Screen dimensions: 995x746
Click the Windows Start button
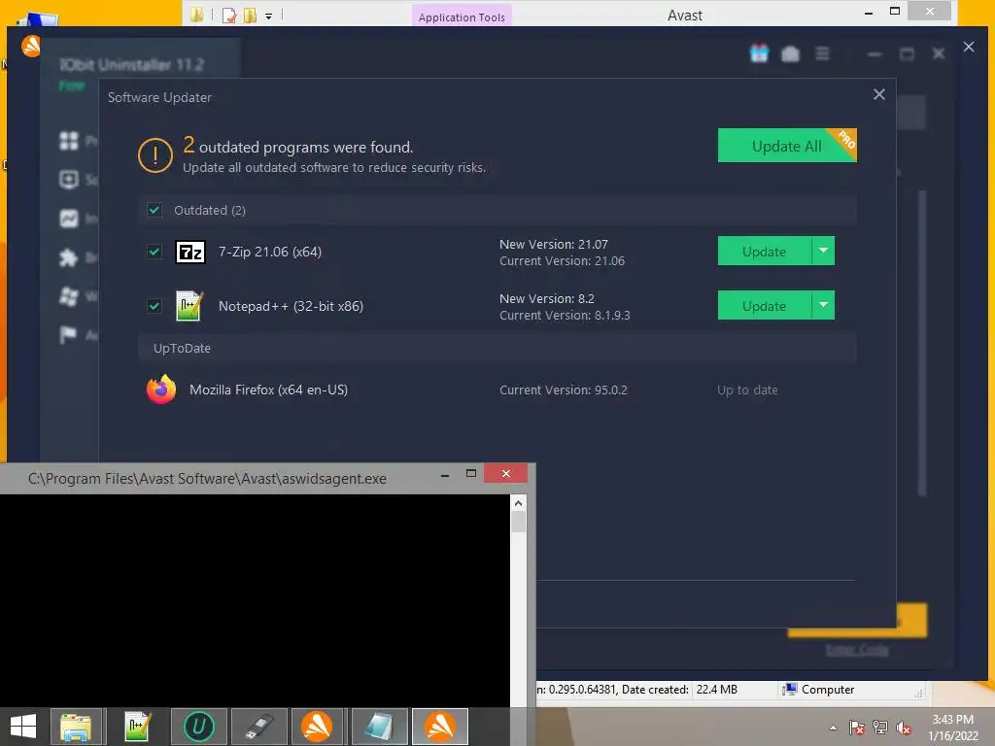(23, 727)
